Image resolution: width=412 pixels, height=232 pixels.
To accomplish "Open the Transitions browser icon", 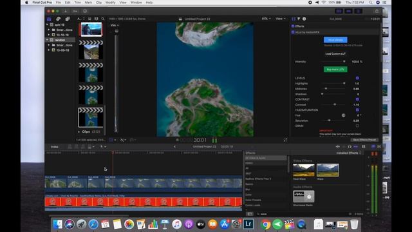I will click(x=379, y=146).
